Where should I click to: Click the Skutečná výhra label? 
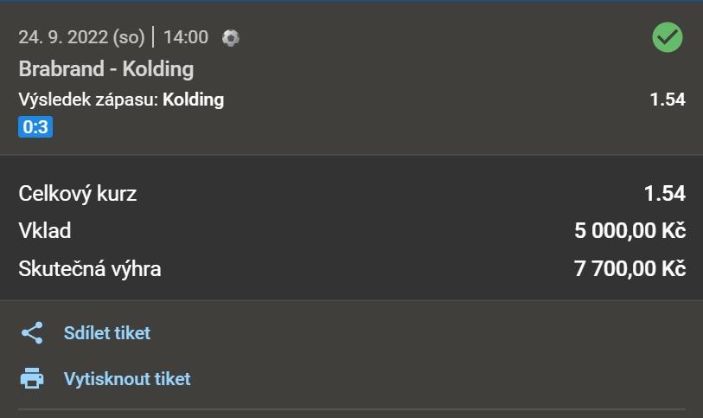point(90,269)
